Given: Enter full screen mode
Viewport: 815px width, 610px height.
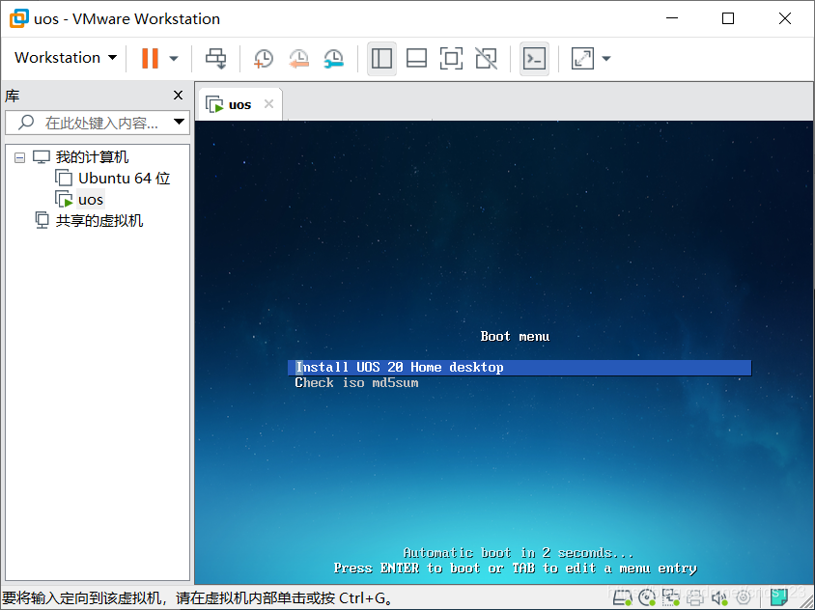Looking at the screenshot, I should [451, 58].
